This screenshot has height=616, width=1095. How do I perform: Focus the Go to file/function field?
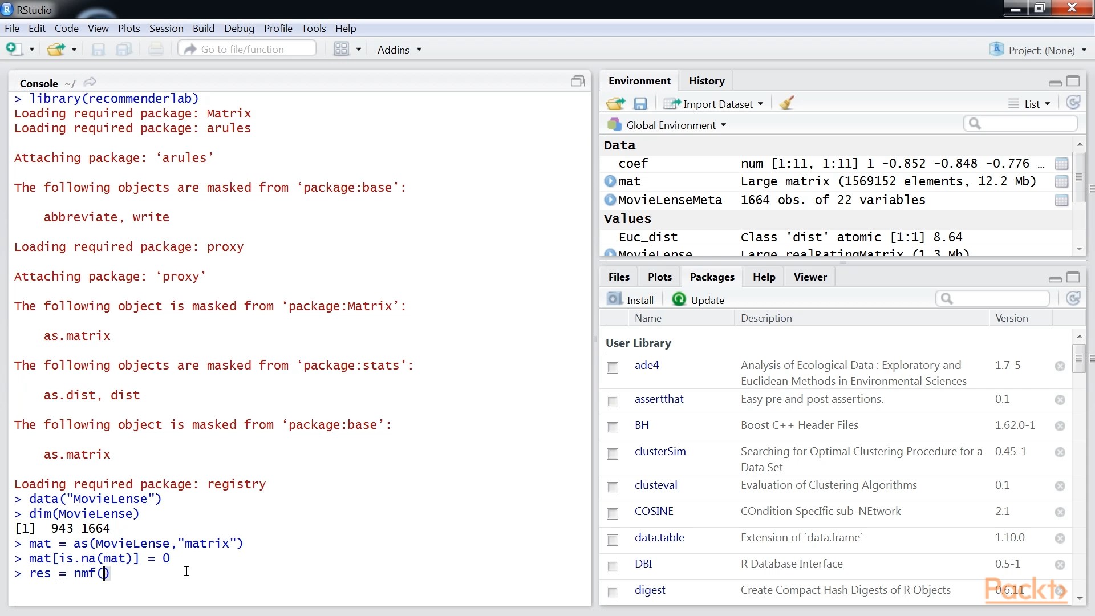pos(247,49)
